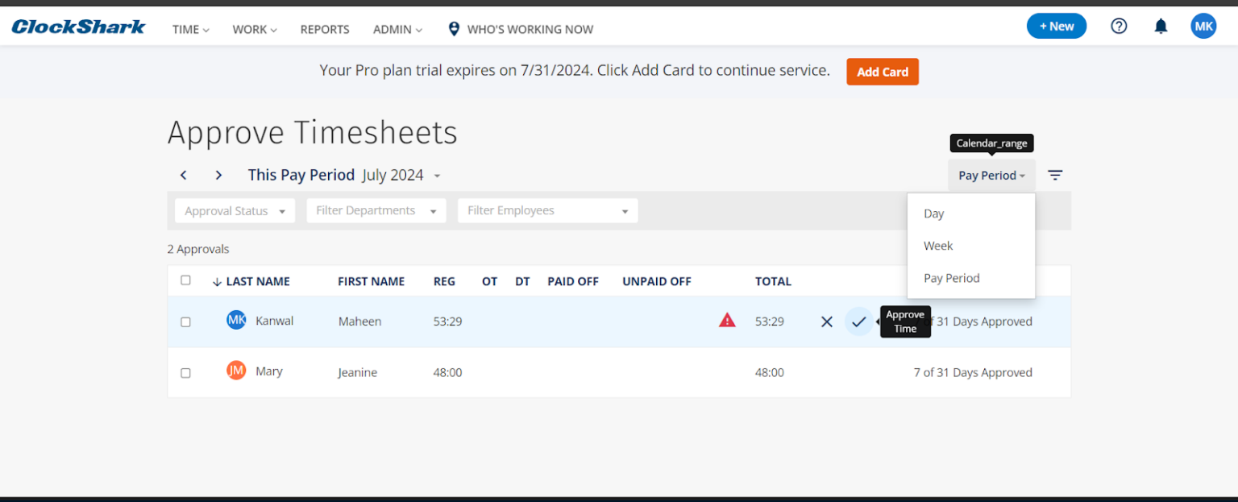The height and width of the screenshot is (502, 1238).
Task: Click the help question mark icon
Action: (x=1119, y=26)
